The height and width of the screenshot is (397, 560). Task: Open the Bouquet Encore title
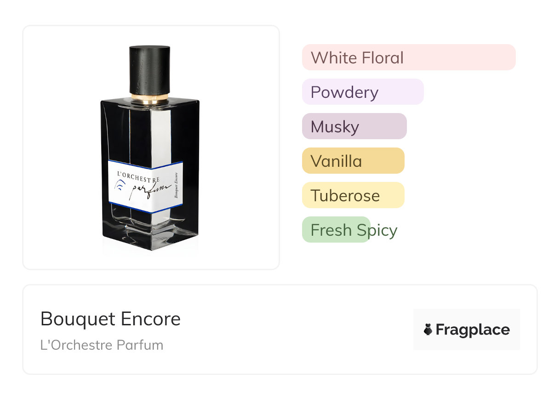pyautogui.click(x=110, y=319)
